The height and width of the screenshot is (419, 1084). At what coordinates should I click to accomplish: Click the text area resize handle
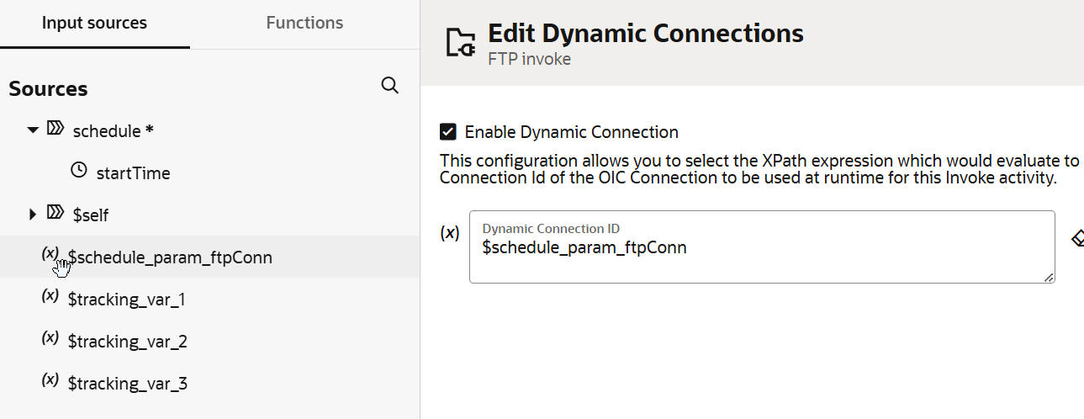tap(1048, 277)
